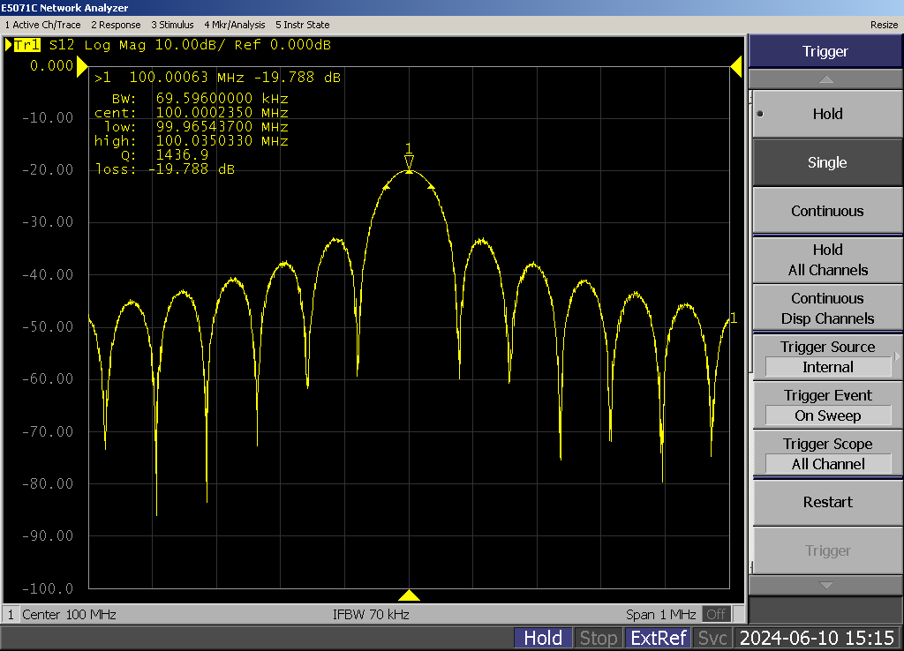Click the Center 100 MHz field

click(69, 614)
